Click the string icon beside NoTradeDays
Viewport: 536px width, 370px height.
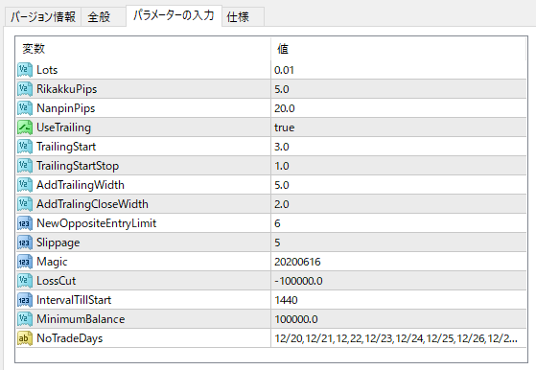pos(25,337)
